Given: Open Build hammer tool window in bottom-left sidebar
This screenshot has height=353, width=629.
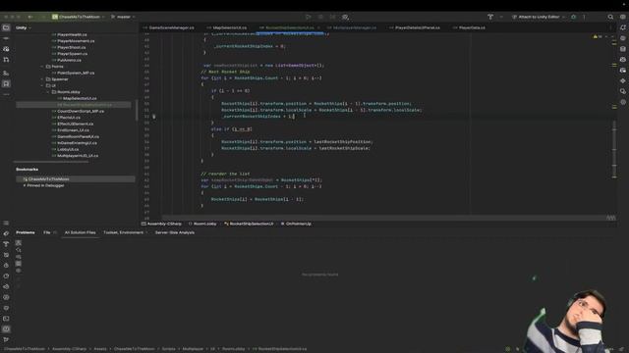Looking at the screenshot, I should pos(6,244).
